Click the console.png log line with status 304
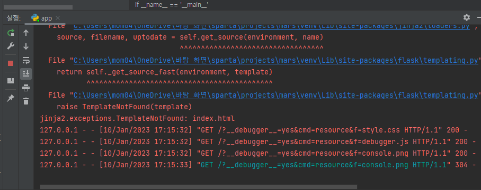 [257, 165]
